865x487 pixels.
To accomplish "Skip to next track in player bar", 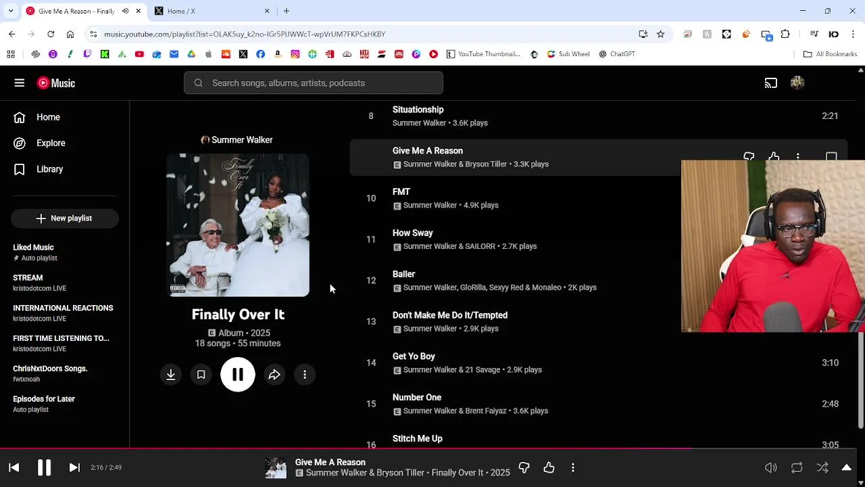I will tap(74, 467).
